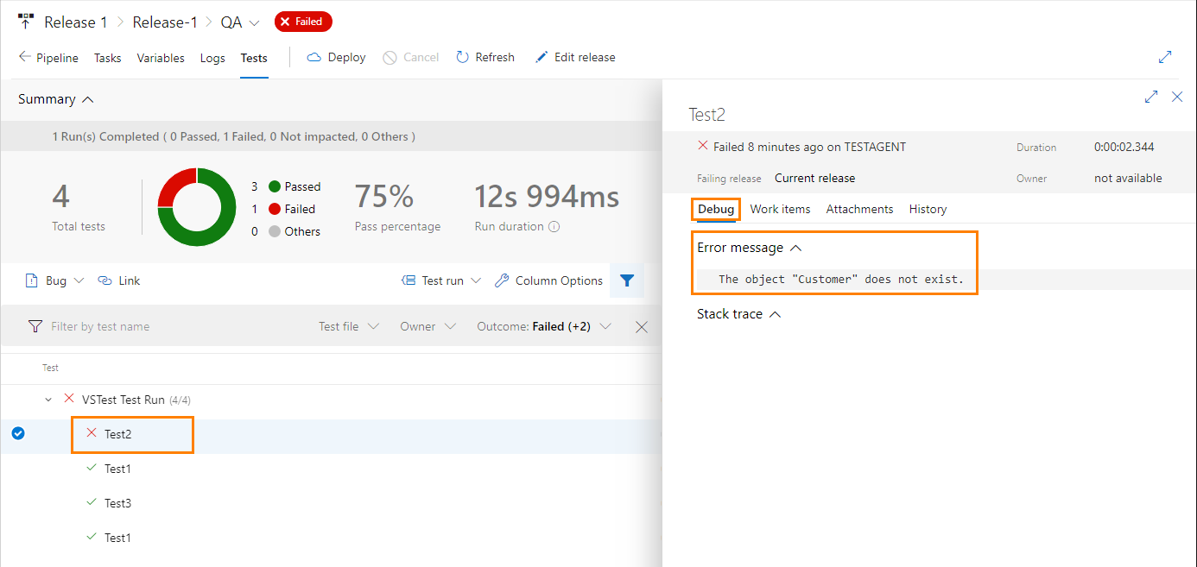The height and width of the screenshot is (567, 1197).
Task: Open the Test file filter dropdown
Action: point(347,326)
